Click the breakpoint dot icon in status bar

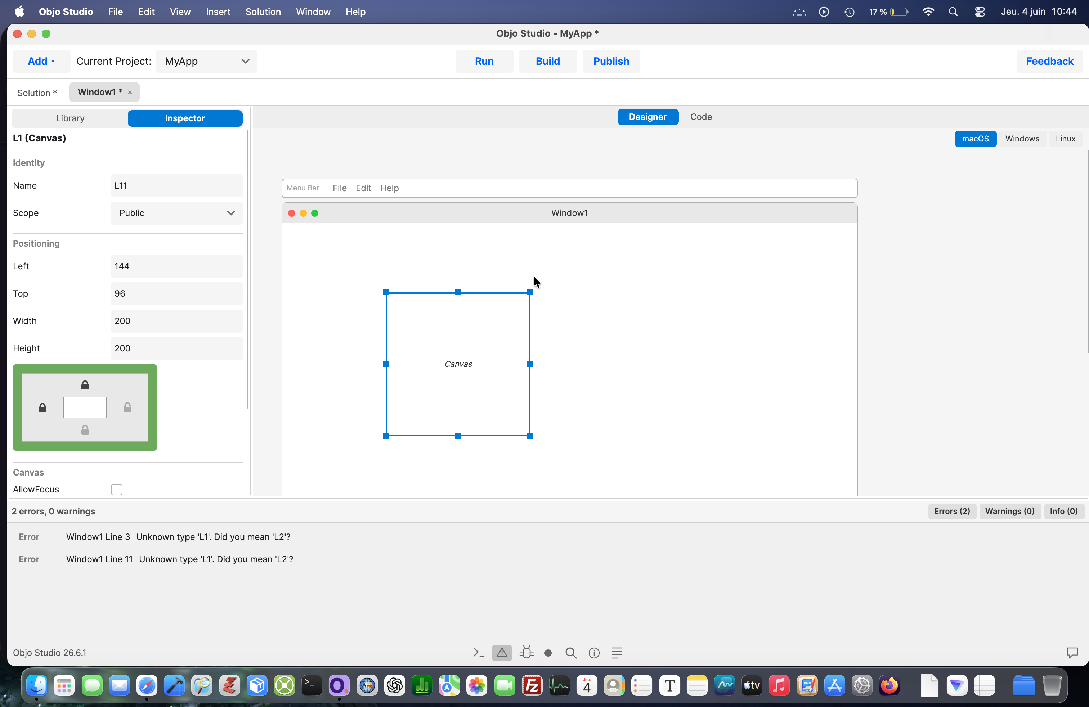click(548, 653)
